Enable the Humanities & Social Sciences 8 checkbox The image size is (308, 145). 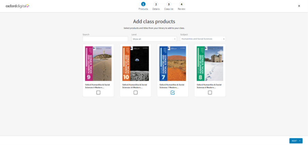click(x=210, y=93)
